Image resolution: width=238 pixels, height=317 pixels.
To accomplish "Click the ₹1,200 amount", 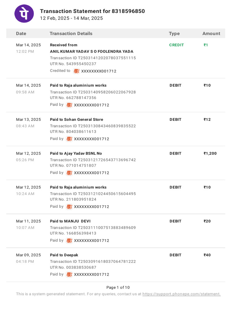I will (x=210, y=153).
